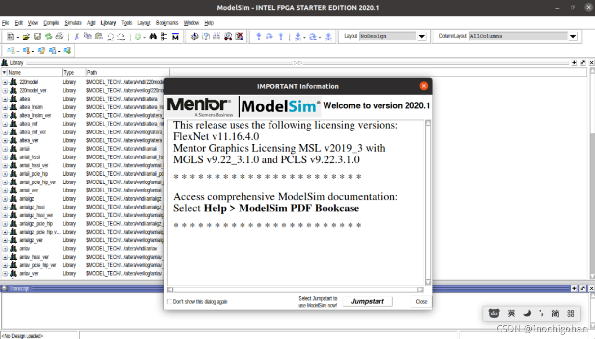Open the Library menu
Viewport: 595px width, 339px height.
tap(108, 23)
